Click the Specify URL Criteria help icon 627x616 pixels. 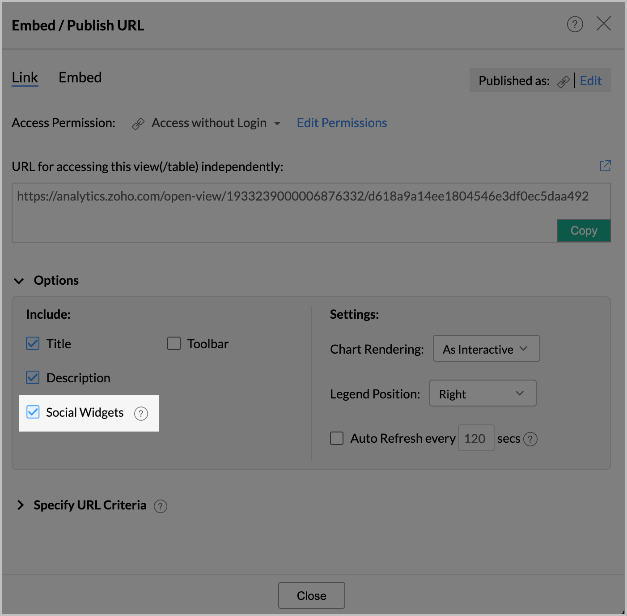(x=160, y=506)
